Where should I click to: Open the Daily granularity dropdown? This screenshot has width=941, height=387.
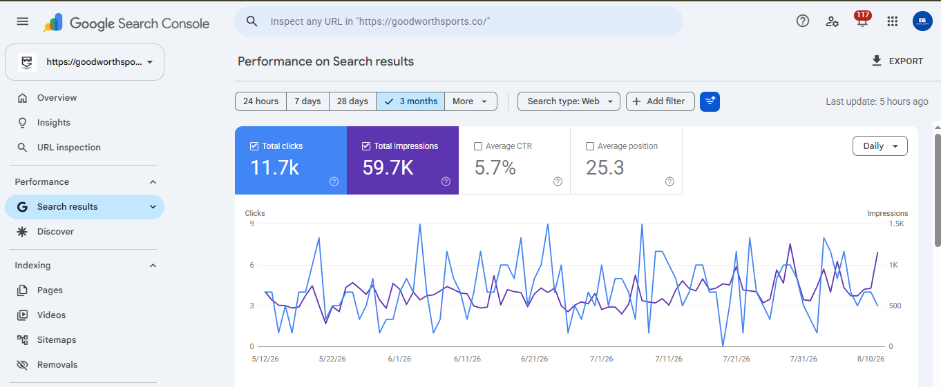point(880,146)
